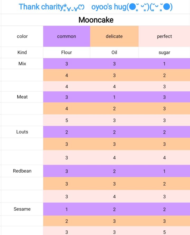The width and height of the screenshot is (190, 235).
Task: Click the pink 'perfect' legend cell
Action: [x=164, y=36]
